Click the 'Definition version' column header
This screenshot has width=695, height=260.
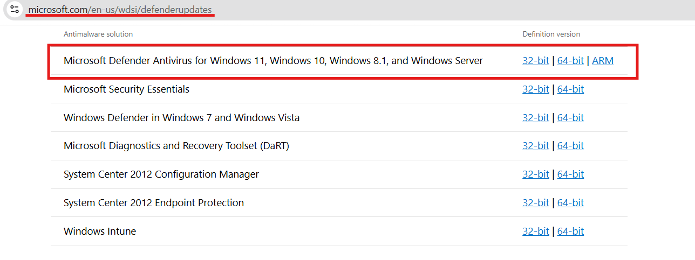551,34
